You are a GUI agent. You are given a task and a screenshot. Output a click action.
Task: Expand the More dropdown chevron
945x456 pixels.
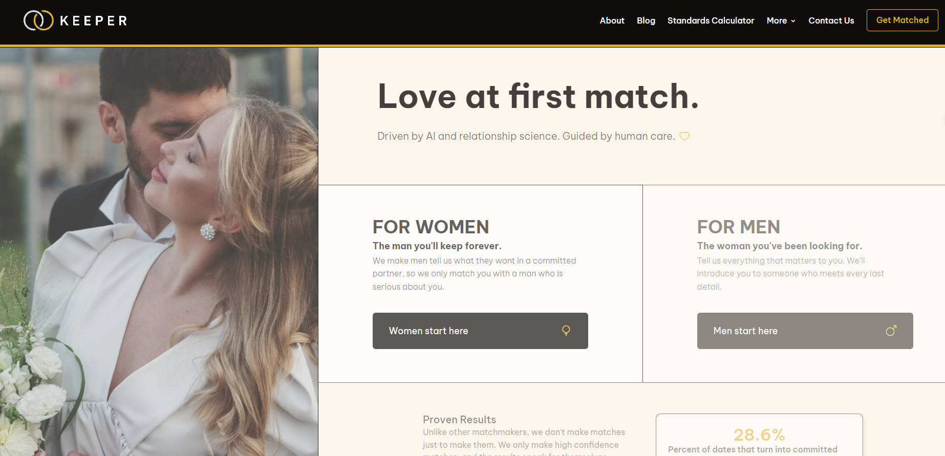(x=793, y=21)
